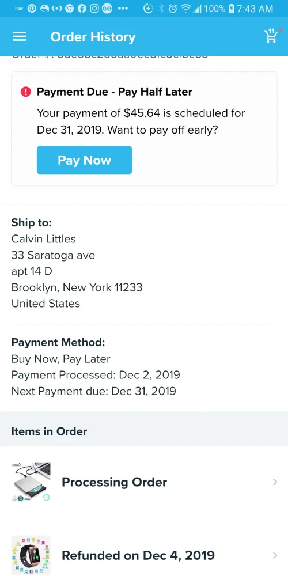Tap the Pinterest icon in status bar
Screen dimensions: 288x576
(x=32, y=9)
